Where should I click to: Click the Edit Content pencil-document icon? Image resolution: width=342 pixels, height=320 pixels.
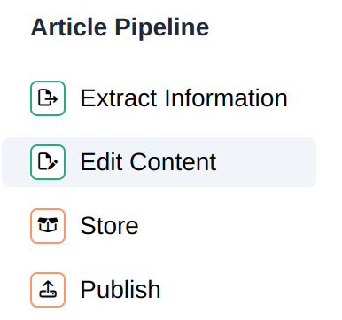coord(48,162)
